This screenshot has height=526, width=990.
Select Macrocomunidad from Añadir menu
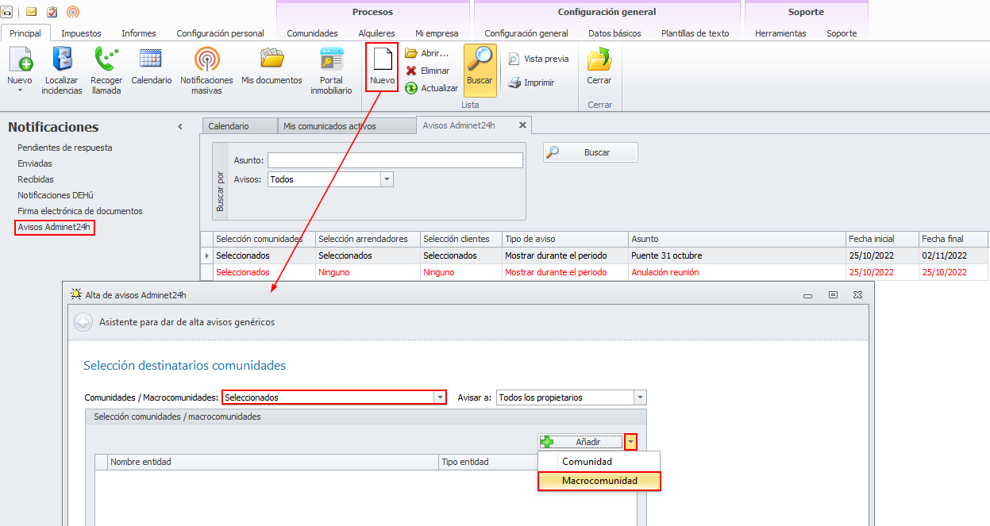(599, 481)
